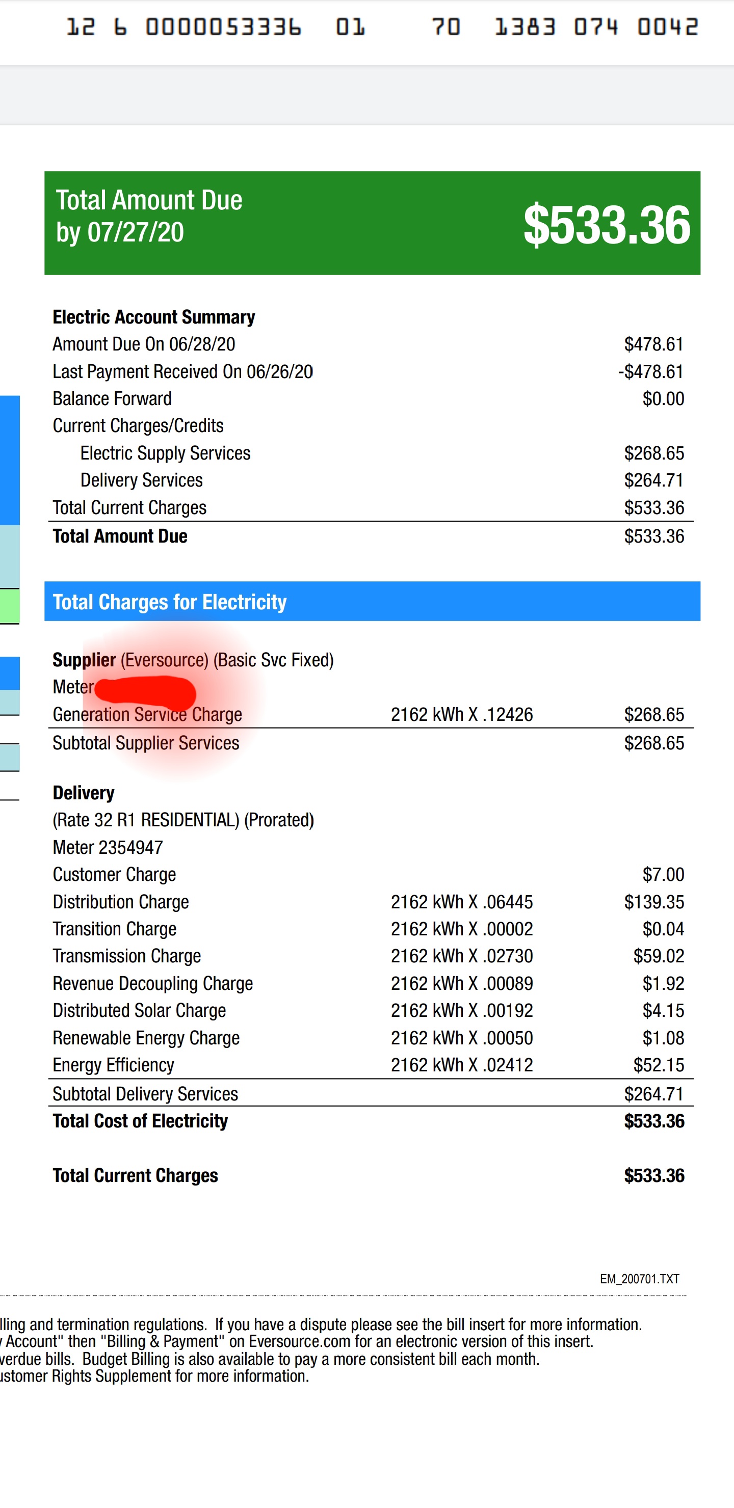The image size is (734, 1508).
Task: Click the 'Transmission Charge' label
Action: 126,956
